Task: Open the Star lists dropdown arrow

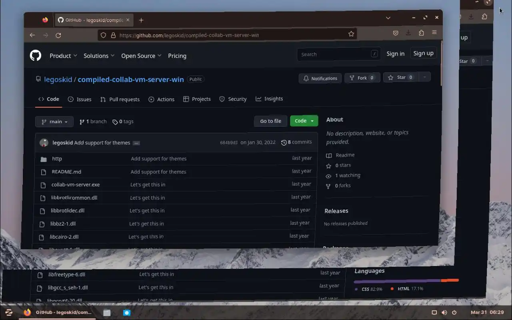Action: pos(424,77)
